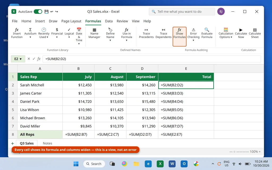Open Financial functions list

pyautogui.click(x=57, y=33)
